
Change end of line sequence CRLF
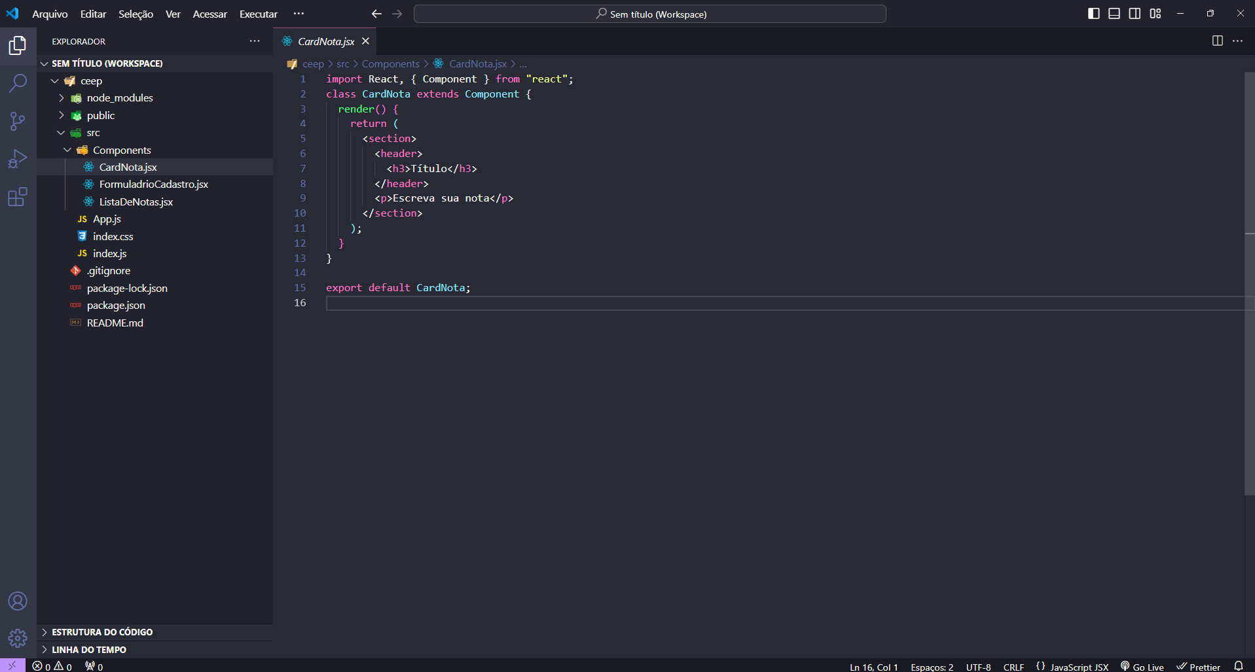pyautogui.click(x=1013, y=667)
